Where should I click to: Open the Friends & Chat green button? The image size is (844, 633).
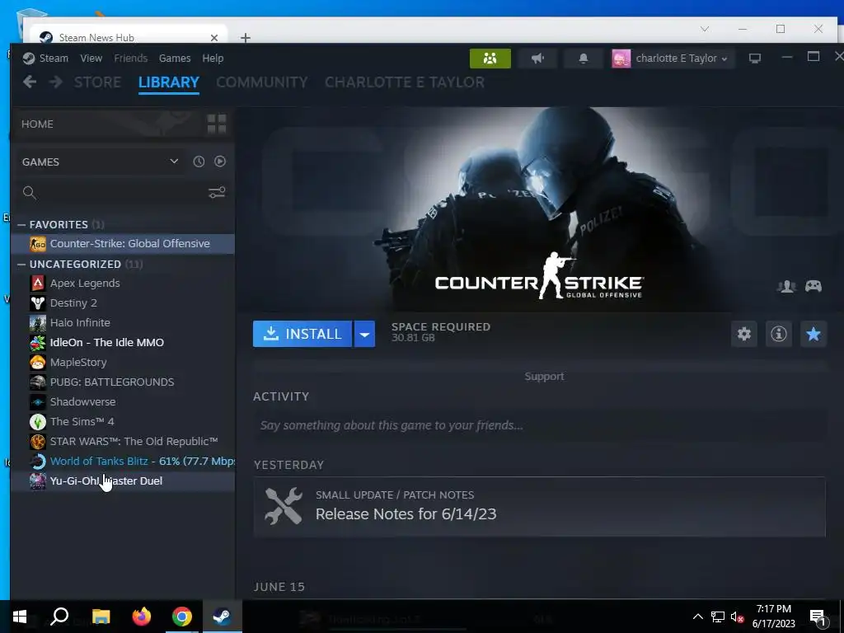point(490,59)
